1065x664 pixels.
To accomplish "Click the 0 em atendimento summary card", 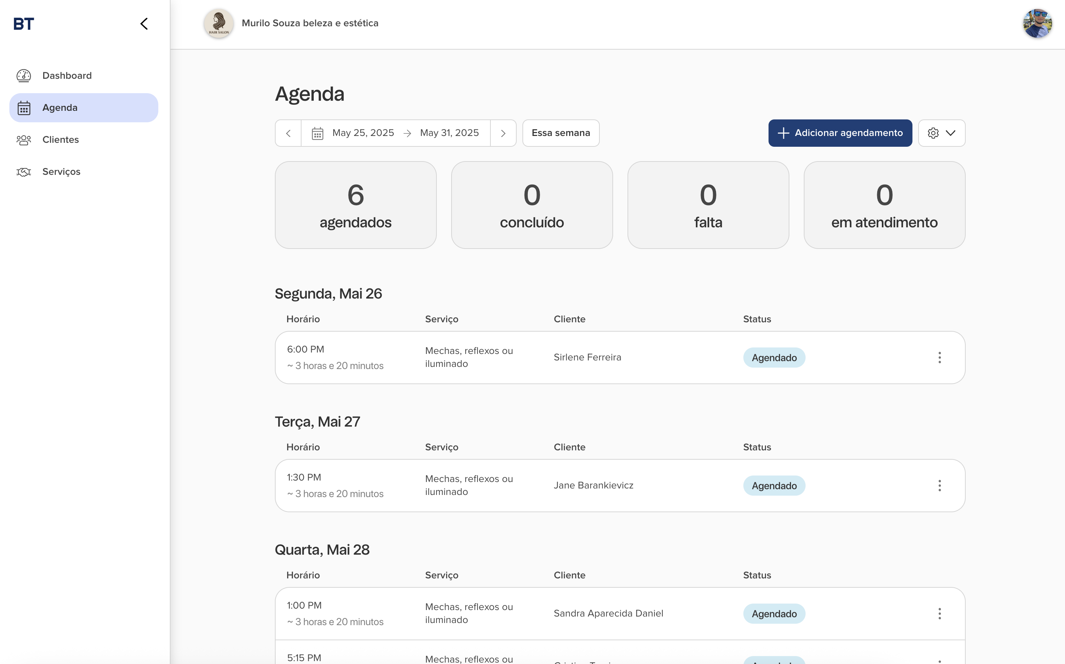I will point(884,205).
